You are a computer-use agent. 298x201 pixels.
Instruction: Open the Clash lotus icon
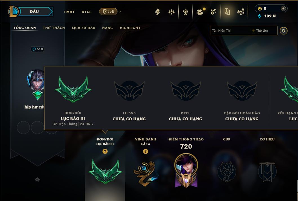(x=172, y=12)
